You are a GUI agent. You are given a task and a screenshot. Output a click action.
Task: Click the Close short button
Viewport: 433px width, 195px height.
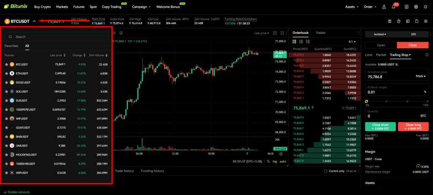click(x=380, y=126)
